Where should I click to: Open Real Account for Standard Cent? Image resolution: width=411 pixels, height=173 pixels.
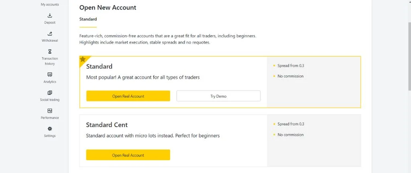[128, 155]
